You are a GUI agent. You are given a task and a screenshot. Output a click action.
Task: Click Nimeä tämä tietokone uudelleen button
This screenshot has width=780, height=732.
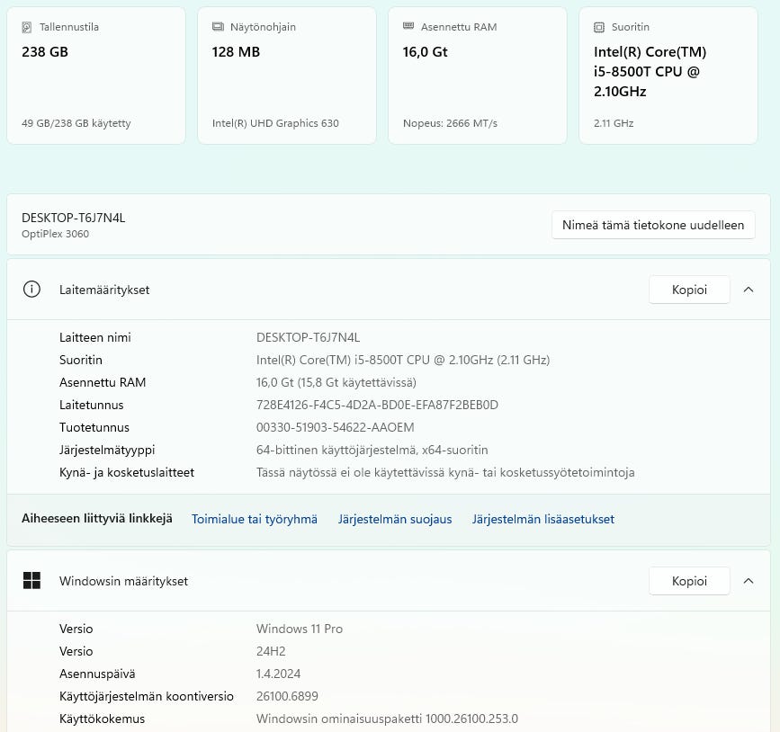[653, 225]
